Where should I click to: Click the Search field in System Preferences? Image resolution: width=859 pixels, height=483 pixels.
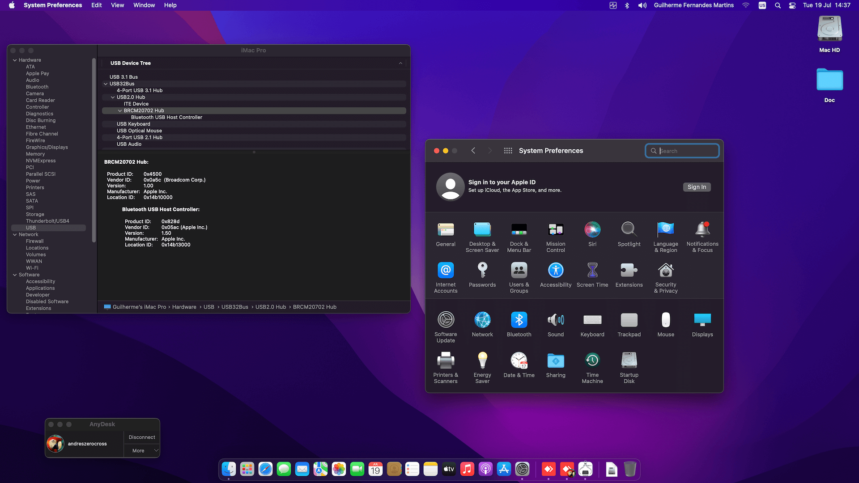[x=682, y=151]
